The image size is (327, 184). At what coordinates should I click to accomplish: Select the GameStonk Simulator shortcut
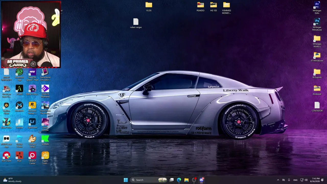tap(45, 75)
